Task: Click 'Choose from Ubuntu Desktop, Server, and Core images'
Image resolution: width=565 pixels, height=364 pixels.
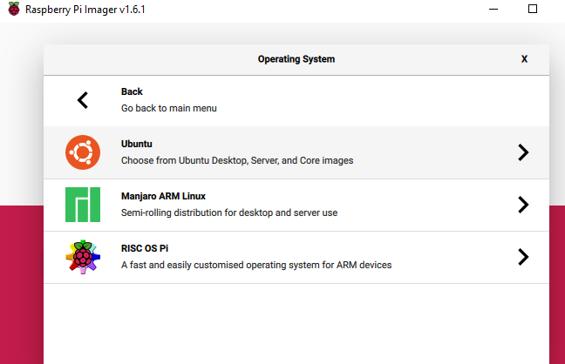Action: point(237,160)
